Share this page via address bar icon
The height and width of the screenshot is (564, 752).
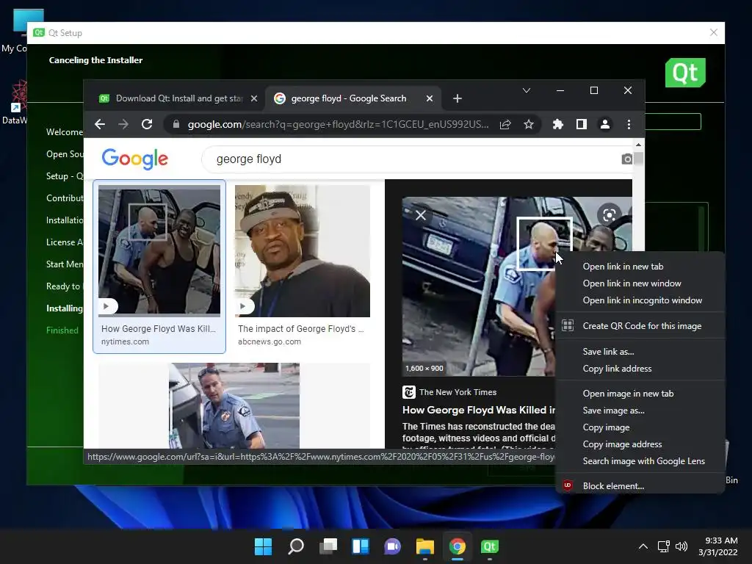[x=505, y=125]
